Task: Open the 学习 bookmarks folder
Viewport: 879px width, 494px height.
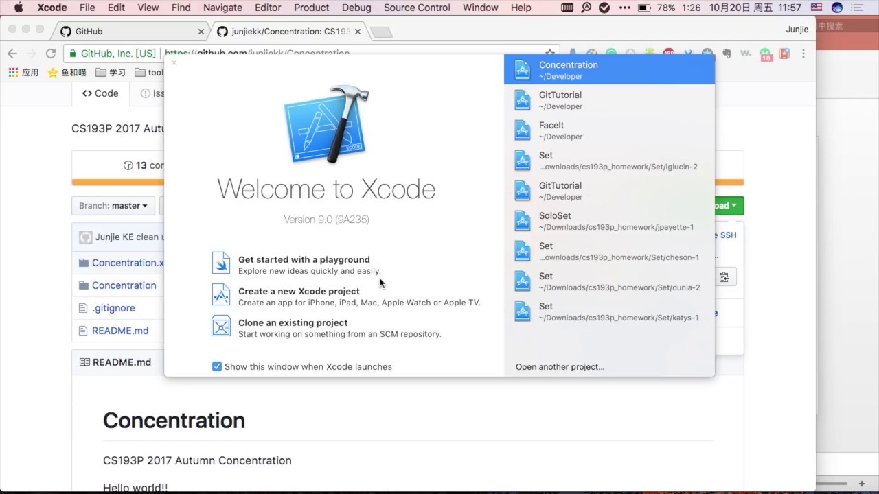Action: pyautogui.click(x=111, y=72)
